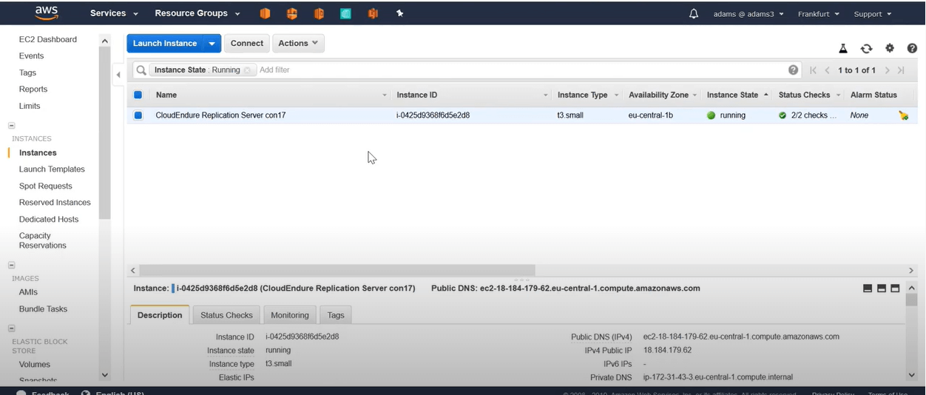The image size is (926, 395).
Task: Click the instance ID i-0425d9368f6d5e2d8 cell
Action: click(433, 115)
